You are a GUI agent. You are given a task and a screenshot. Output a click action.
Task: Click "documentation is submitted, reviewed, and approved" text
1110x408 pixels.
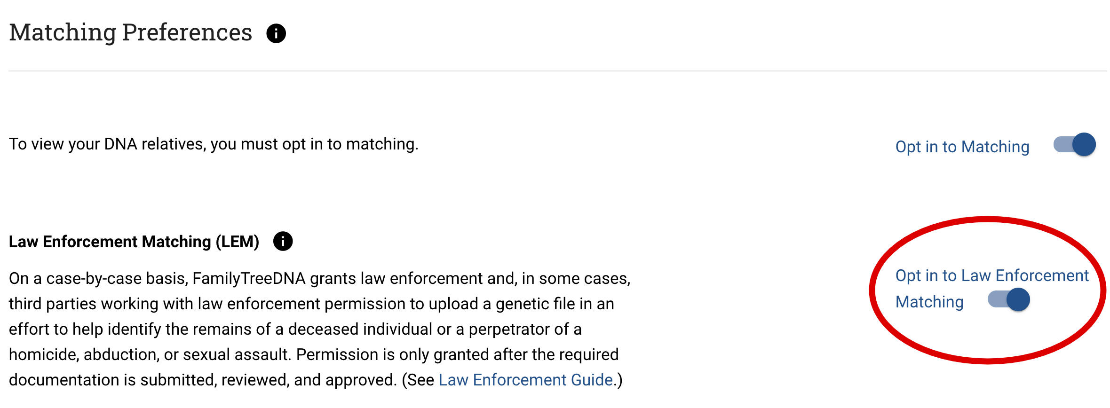(202, 380)
